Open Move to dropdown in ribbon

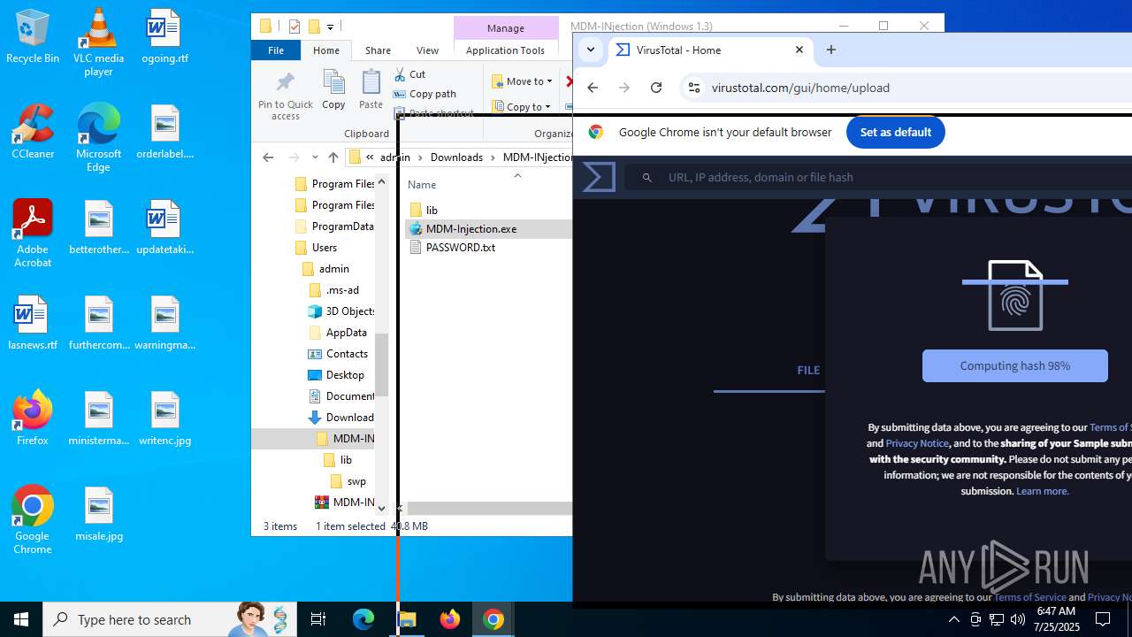pyautogui.click(x=522, y=81)
